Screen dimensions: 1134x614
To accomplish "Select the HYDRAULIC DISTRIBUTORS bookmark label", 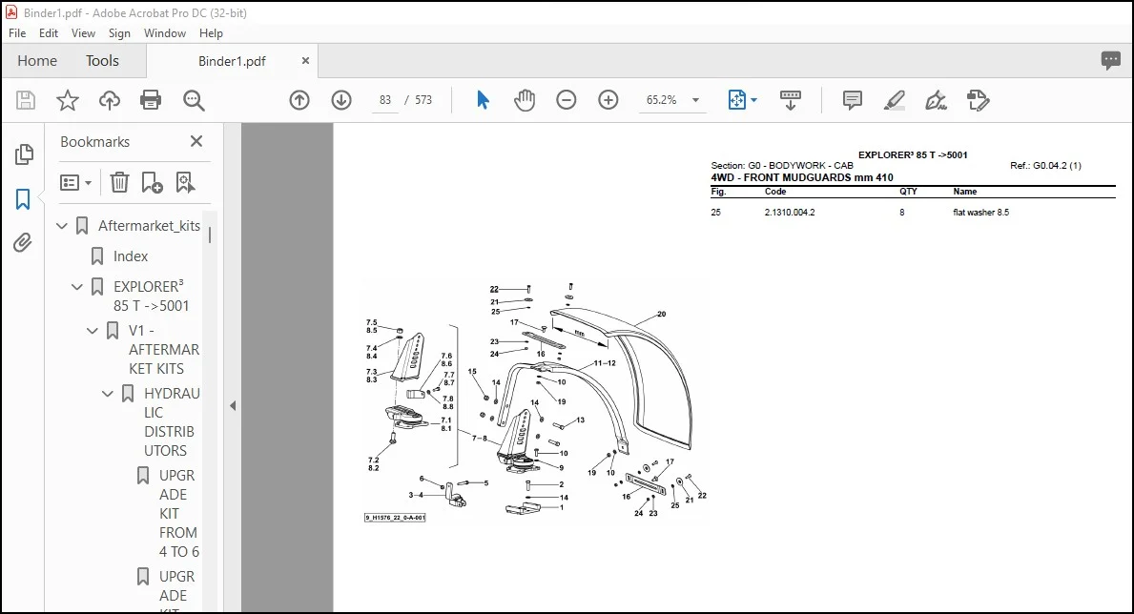I will [172, 421].
